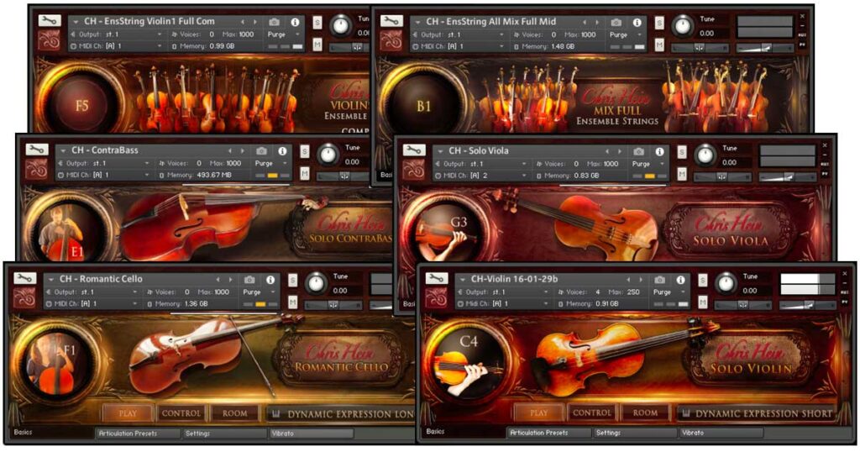Screen dimensions: 860x452
Task: Switch to PLAY tab in Solo Violin
Action: tap(538, 413)
